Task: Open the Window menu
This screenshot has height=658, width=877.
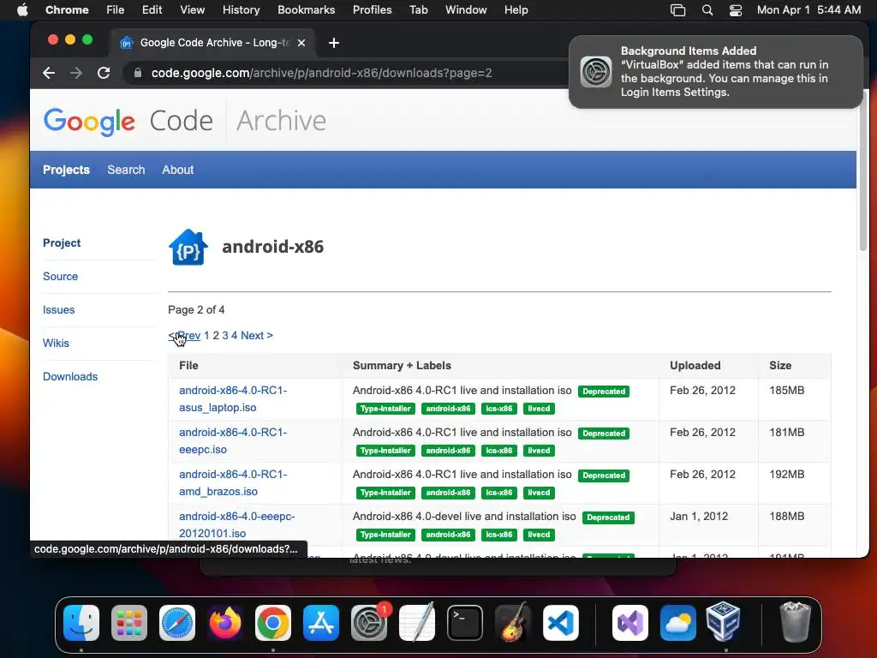Action: point(466,9)
